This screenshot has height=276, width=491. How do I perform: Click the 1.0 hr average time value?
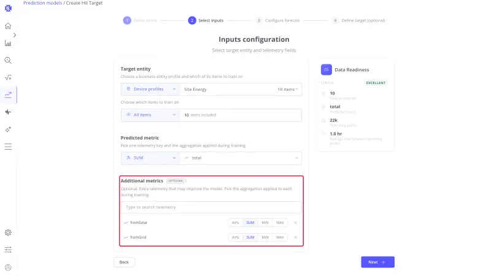[336, 134]
